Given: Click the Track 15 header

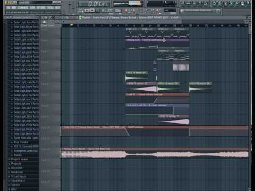Looking at the screenshot, I should click(50, 185).
